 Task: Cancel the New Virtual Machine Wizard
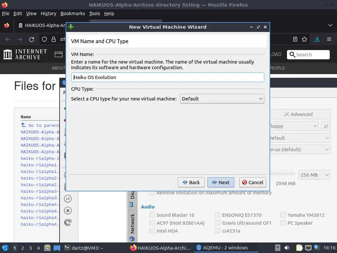tap(253, 183)
